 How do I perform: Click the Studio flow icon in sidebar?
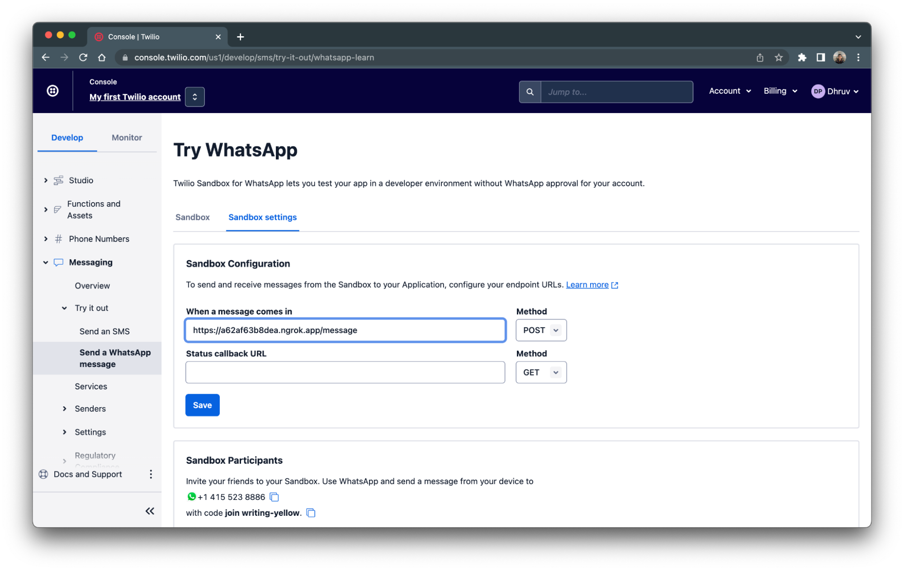[x=58, y=180]
